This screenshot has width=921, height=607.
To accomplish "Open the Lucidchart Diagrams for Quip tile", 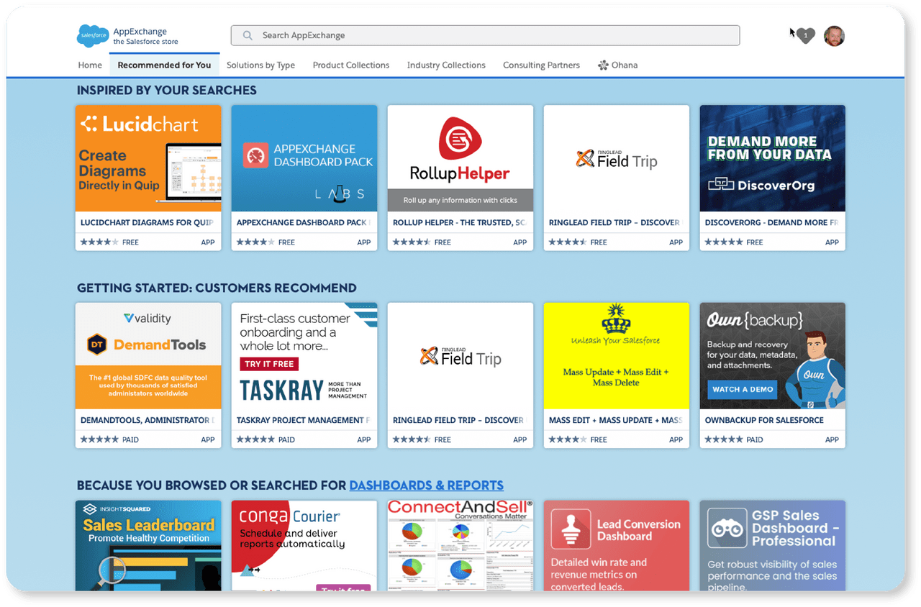I will 148,178.
